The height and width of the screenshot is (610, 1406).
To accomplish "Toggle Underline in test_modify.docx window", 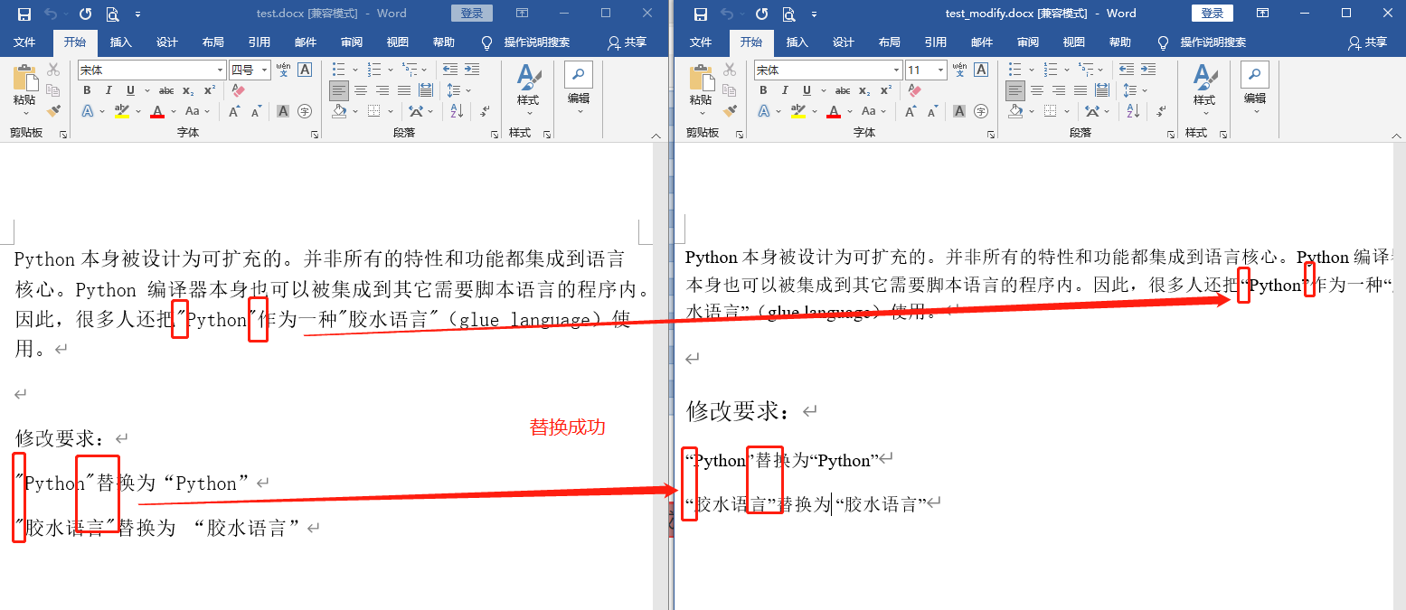I will pos(807,90).
